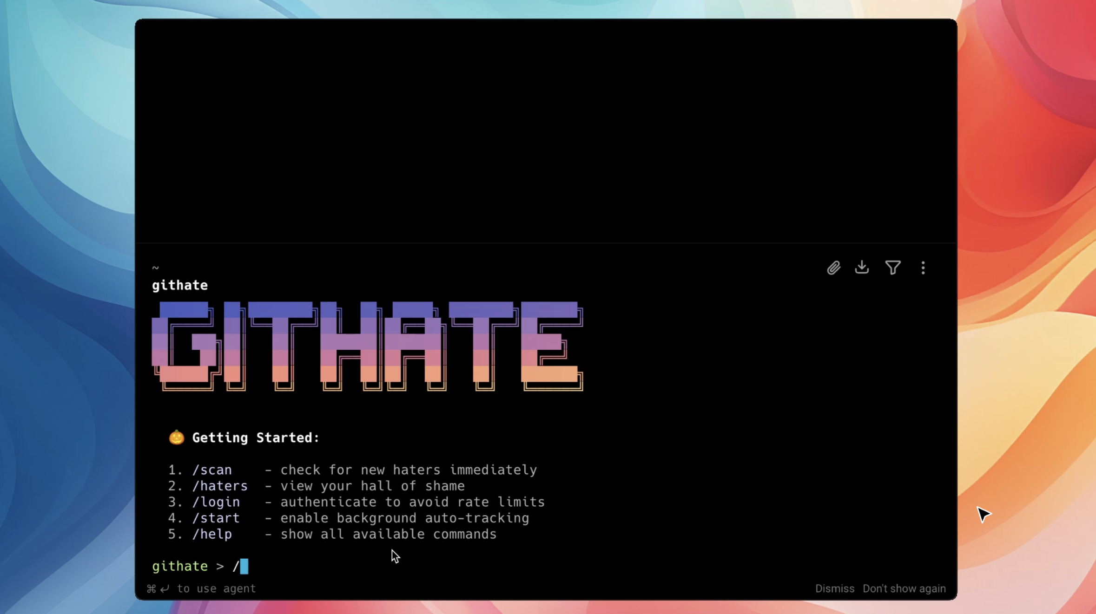Choose the "/login" authenticate command

point(217,502)
